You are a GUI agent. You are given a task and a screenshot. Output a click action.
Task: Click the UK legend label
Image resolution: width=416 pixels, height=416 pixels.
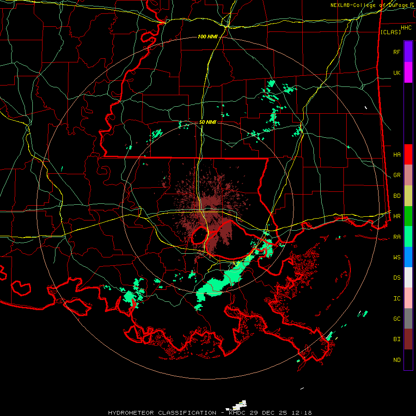pos(397,73)
